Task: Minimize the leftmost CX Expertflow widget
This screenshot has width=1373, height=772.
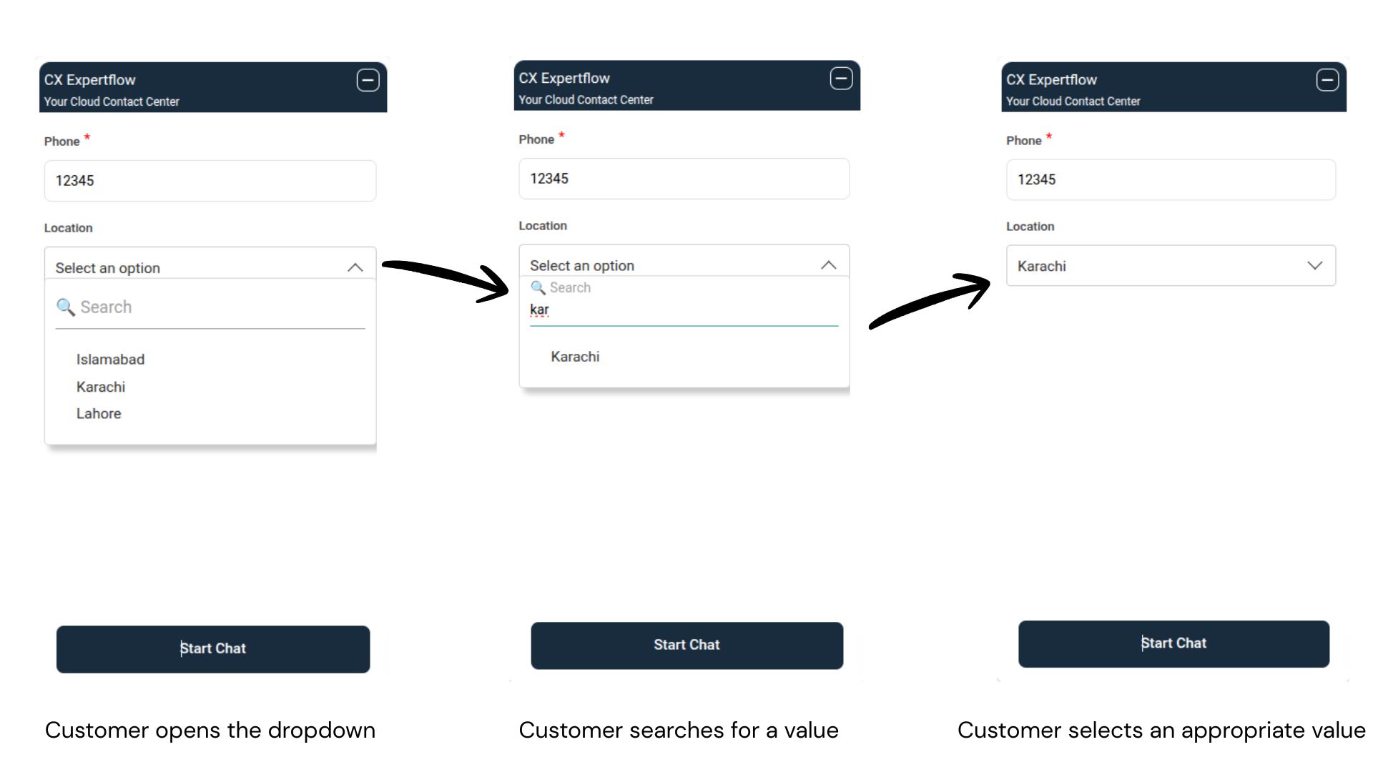Action: click(x=368, y=80)
